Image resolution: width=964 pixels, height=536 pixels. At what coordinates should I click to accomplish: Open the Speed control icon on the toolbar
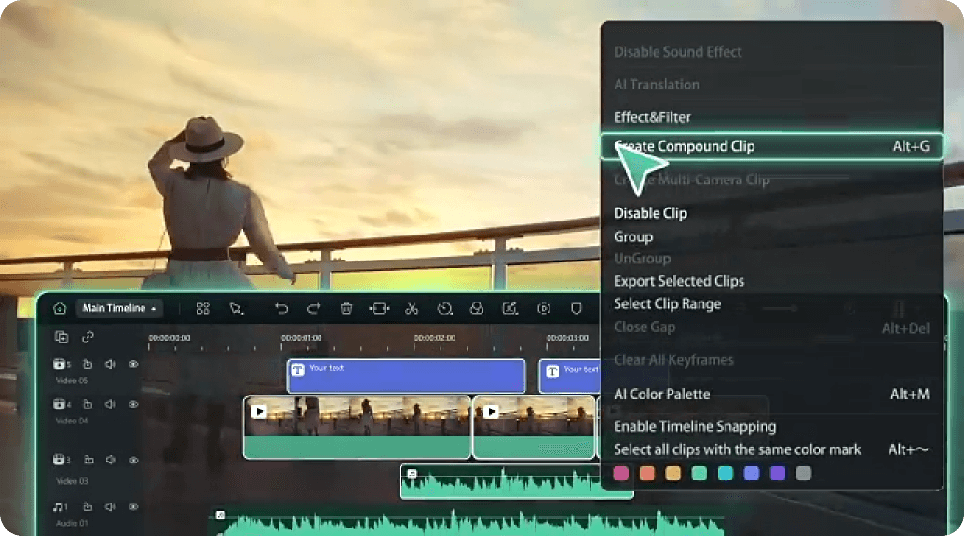click(x=443, y=308)
